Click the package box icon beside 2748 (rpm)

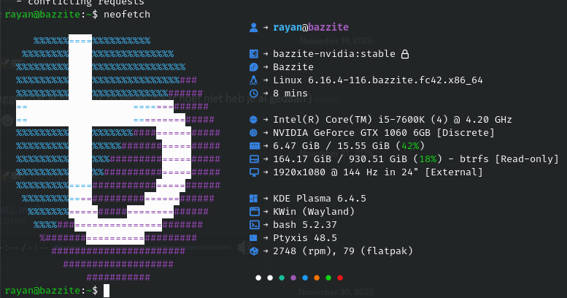(x=254, y=251)
